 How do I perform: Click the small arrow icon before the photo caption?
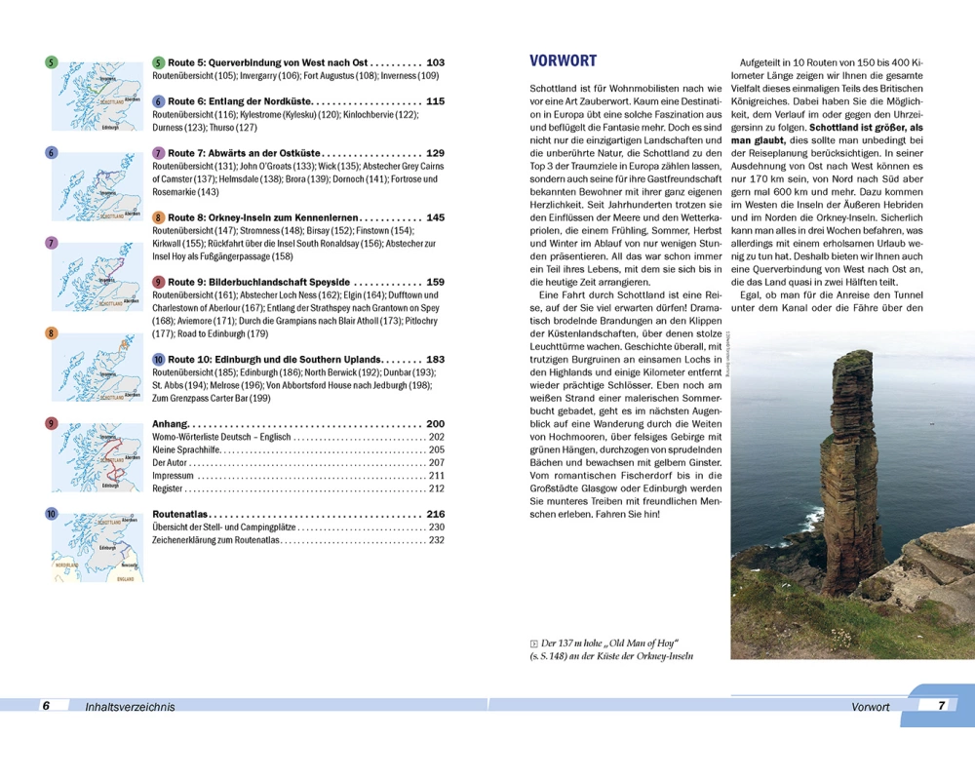click(x=531, y=642)
